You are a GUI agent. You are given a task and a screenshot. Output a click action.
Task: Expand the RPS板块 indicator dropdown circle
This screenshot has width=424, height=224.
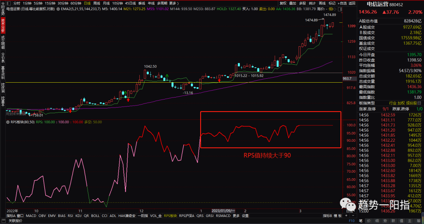(x=8, y=122)
